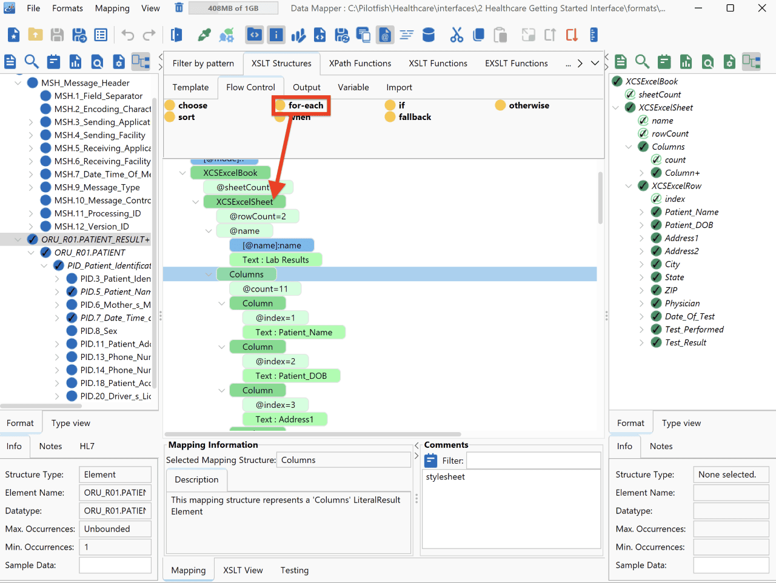Image resolution: width=776 pixels, height=583 pixels.
Task: Collapse the XCSExcelBook mapping node
Action: (x=182, y=173)
